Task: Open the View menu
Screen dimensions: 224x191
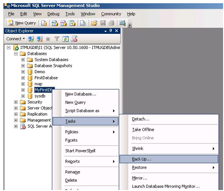Action: pyautogui.click(x=37, y=14)
